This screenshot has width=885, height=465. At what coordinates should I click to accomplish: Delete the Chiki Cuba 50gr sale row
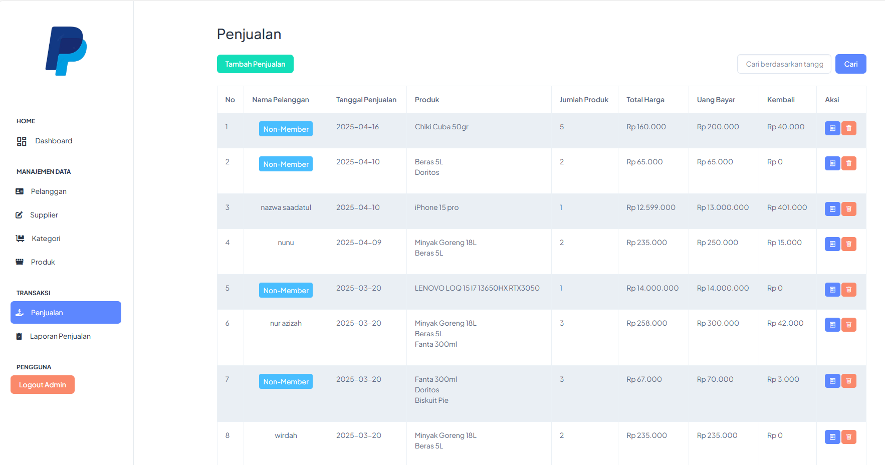click(x=849, y=128)
